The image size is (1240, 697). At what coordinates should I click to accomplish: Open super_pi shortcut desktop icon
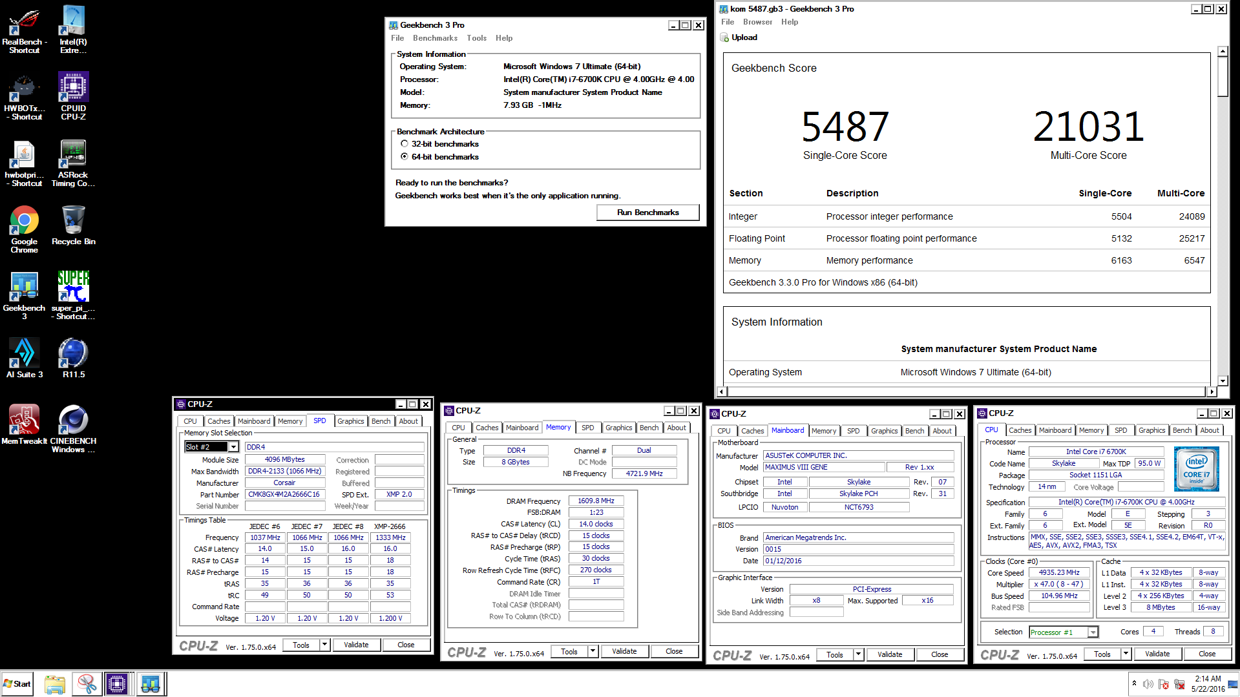pyautogui.click(x=73, y=296)
